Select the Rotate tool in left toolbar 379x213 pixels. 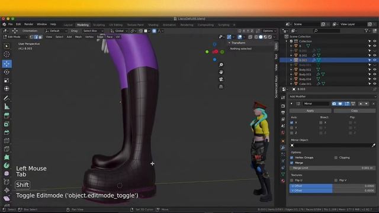pos(7,72)
